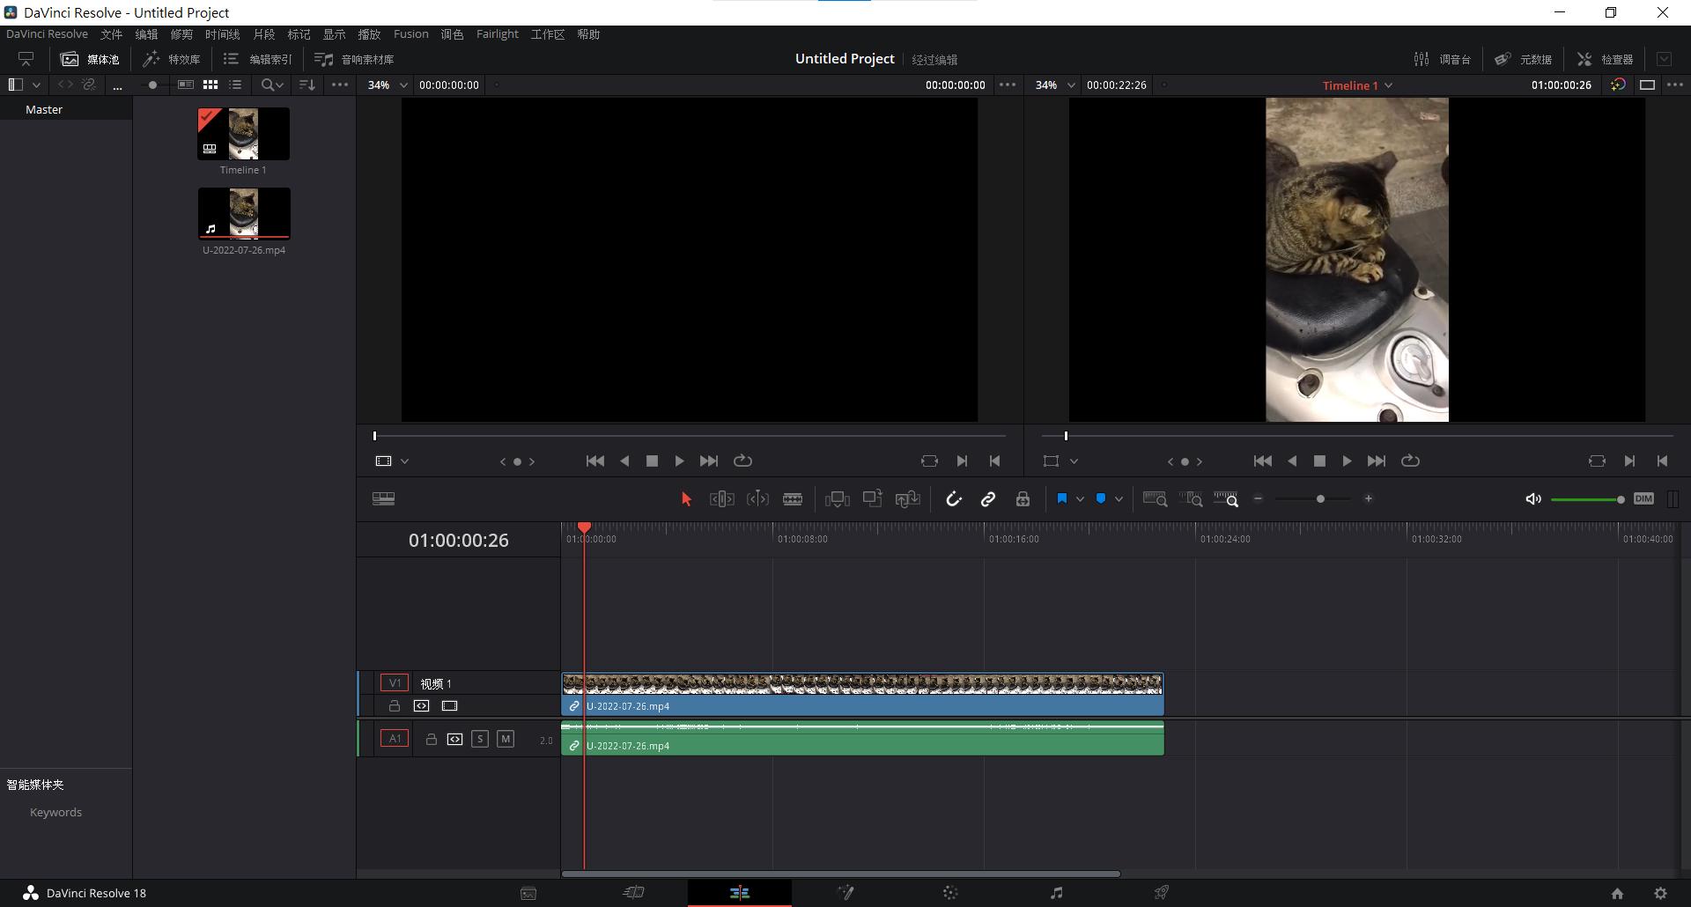Select the normal edit mode arrow tool

coord(686,498)
